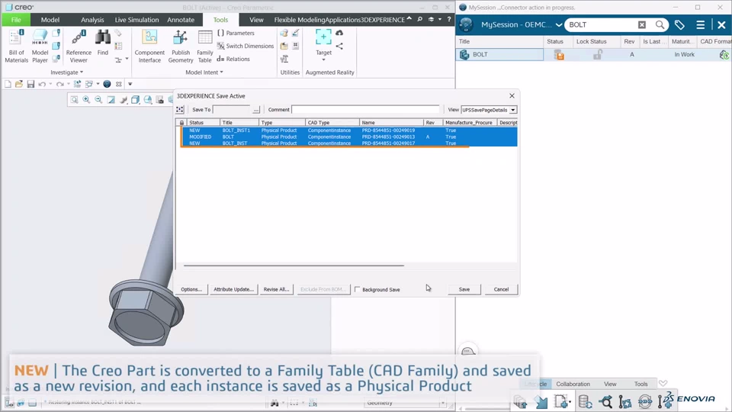Click the Comment input field
The width and height of the screenshot is (732, 412).
point(365,109)
